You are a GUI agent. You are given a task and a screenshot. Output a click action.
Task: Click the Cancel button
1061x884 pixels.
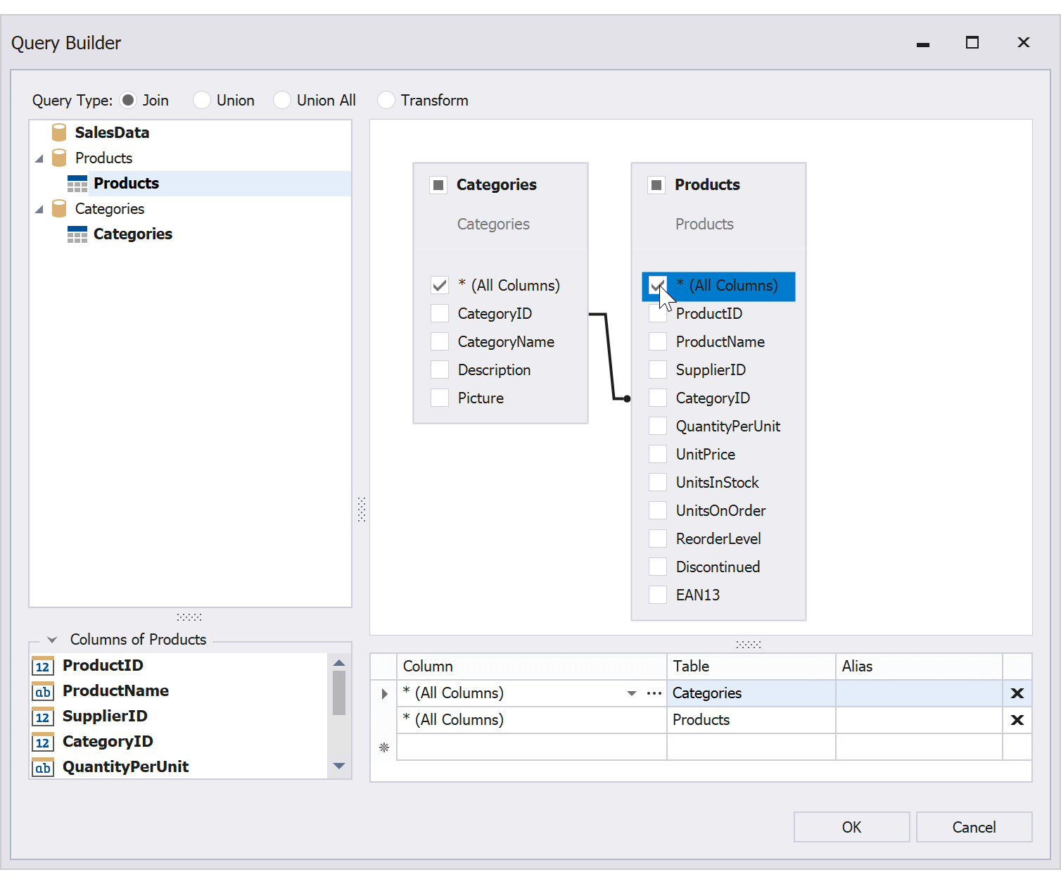pyautogui.click(x=974, y=827)
